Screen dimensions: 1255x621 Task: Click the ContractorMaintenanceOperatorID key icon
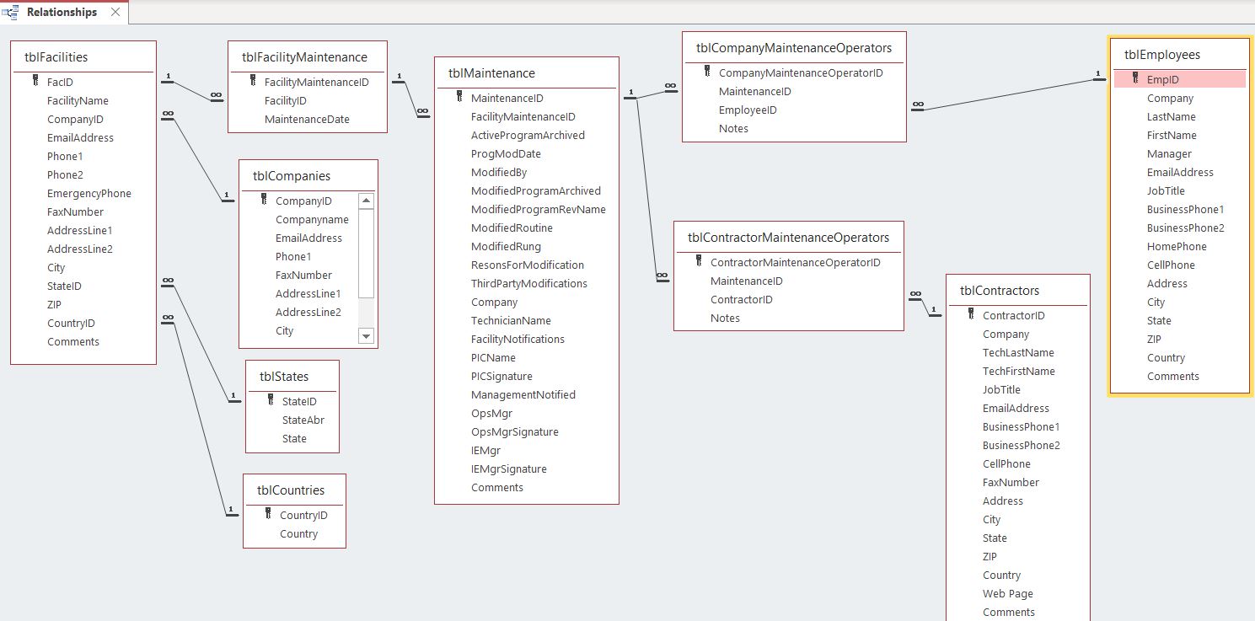tap(699, 261)
